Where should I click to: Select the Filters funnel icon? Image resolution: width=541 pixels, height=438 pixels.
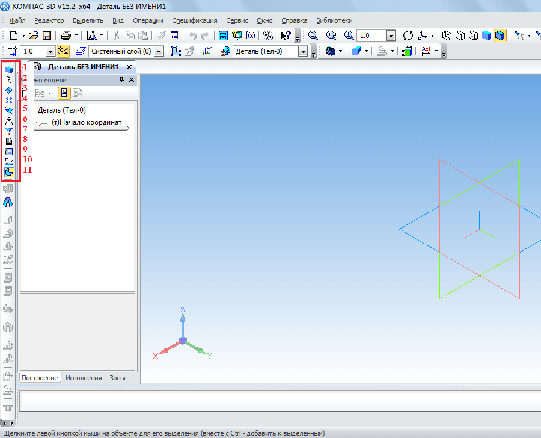9,131
